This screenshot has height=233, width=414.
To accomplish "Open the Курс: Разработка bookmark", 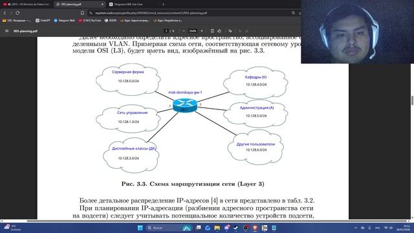I will pos(168,20).
